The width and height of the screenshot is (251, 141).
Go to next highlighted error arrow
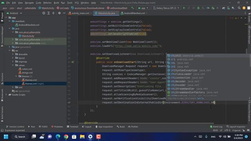point(245,18)
